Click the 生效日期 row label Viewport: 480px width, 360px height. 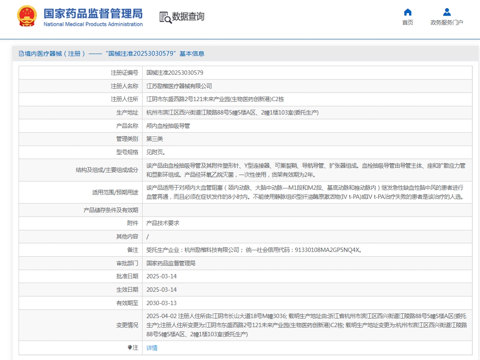127,290
